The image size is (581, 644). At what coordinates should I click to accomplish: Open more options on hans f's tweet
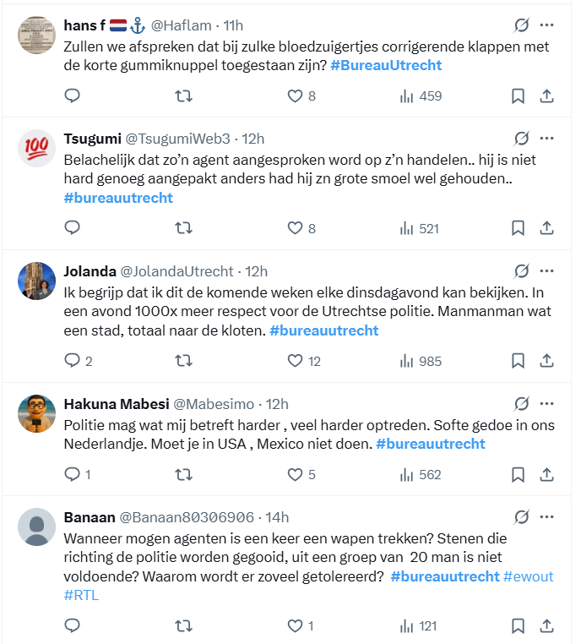click(547, 25)
